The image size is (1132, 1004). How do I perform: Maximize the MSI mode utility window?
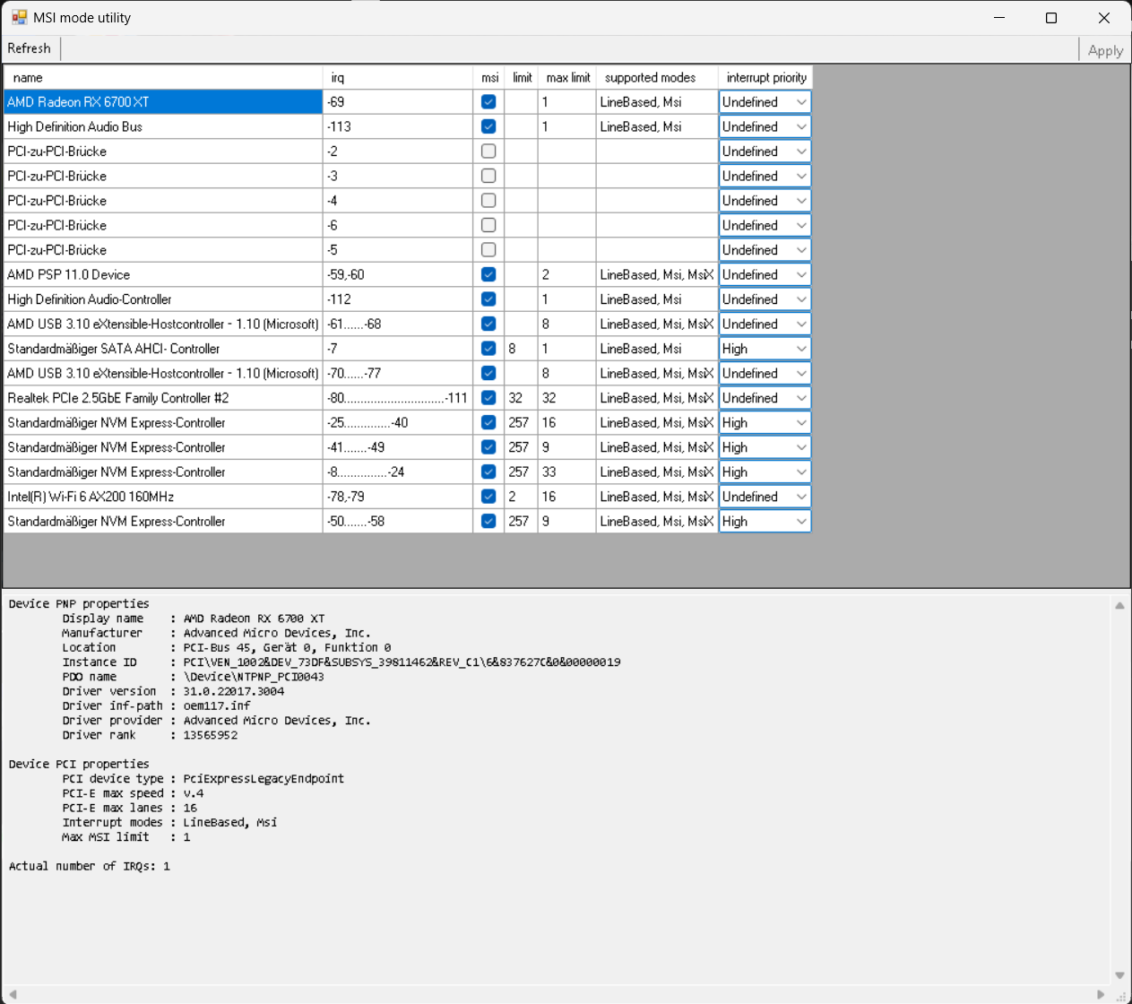click(1051, 18)
